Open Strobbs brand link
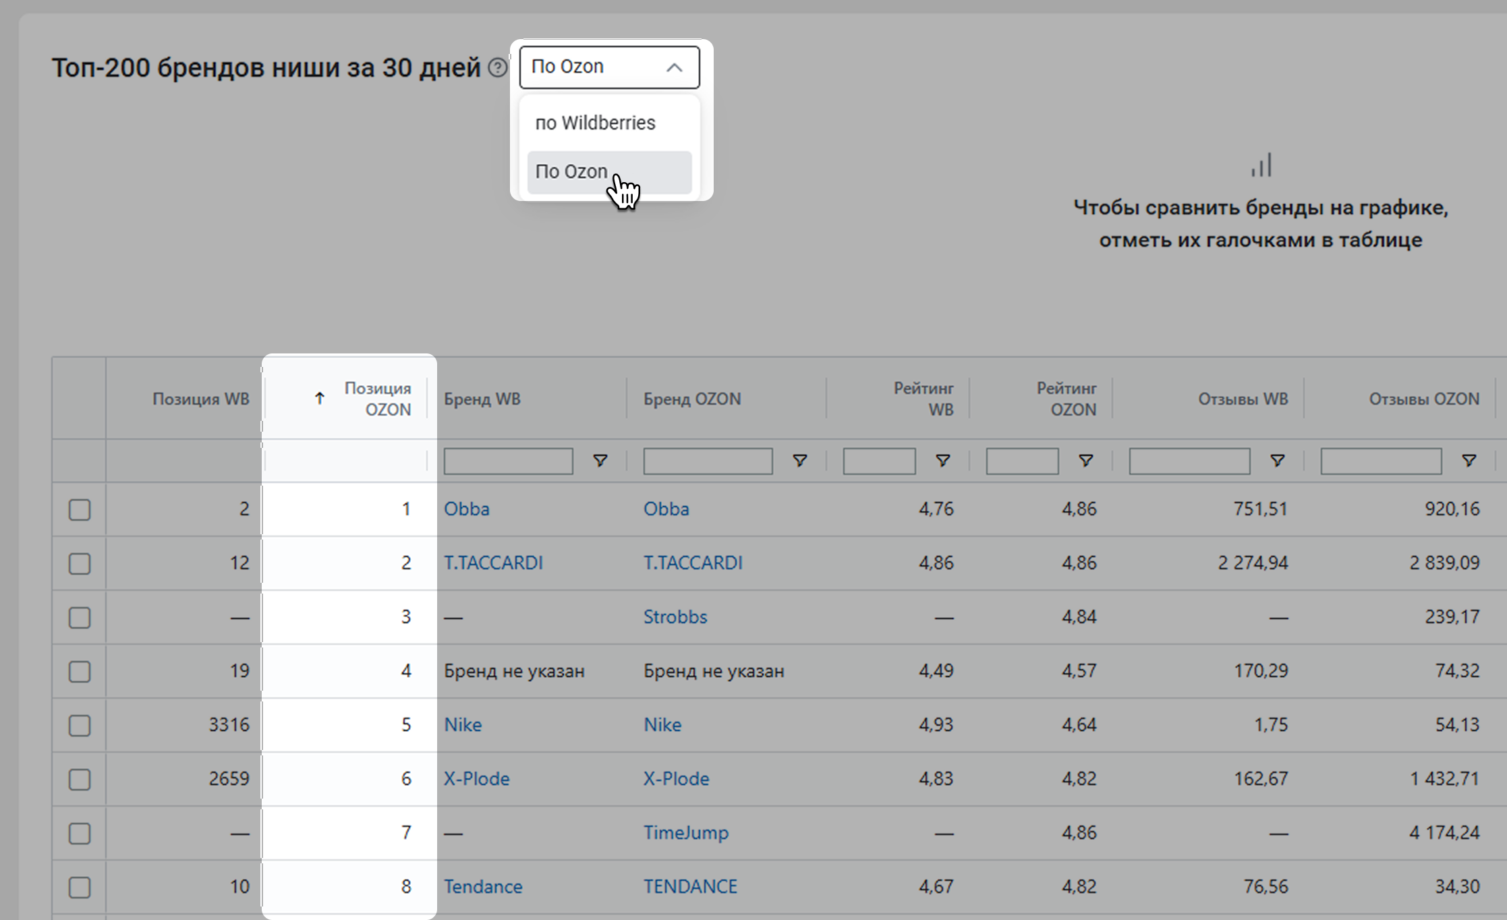1507x920 pixels. 675,616
